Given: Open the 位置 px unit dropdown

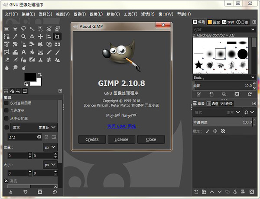Looking at the screenshot, I should point(50,147).
